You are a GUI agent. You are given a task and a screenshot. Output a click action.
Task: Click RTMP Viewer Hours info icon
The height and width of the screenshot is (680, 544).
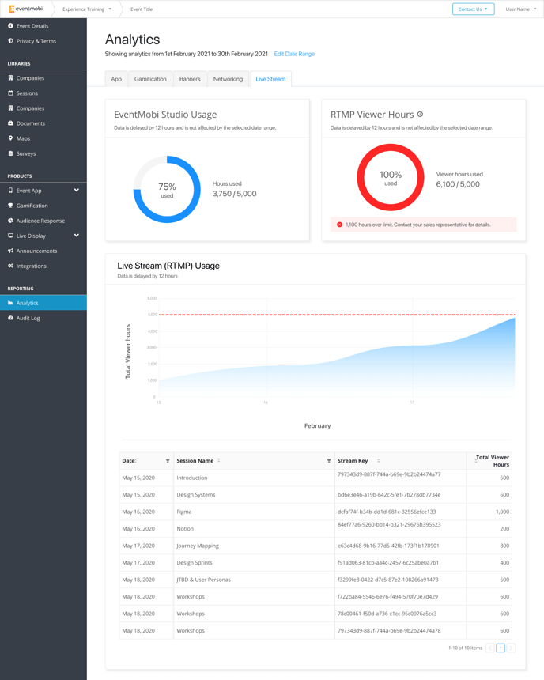(x=420, y=115)
